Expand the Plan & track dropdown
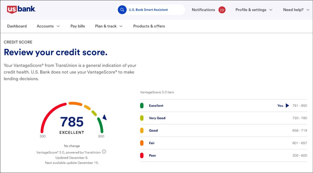Image resolution: width=313 pixels, height=173 pixels. [109, 26]
